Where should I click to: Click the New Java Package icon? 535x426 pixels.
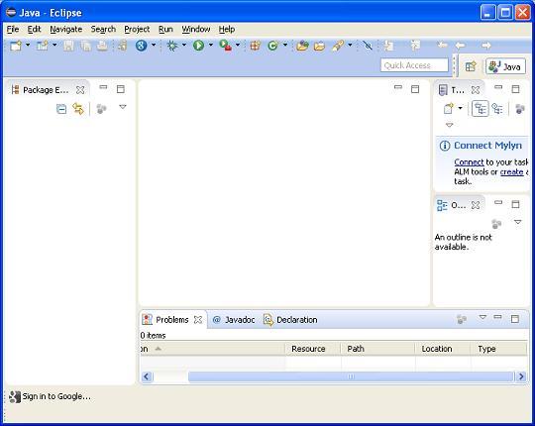pos(256,46)
